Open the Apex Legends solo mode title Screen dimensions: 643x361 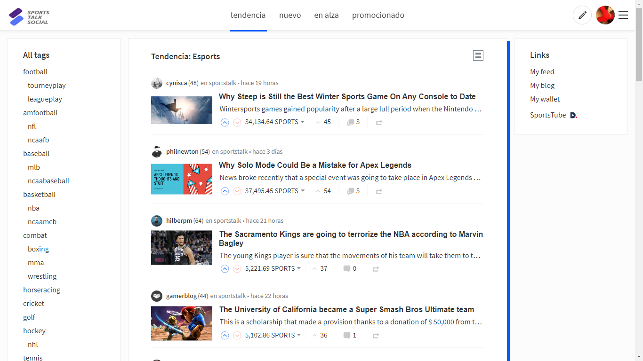click(x=315, y=165)
